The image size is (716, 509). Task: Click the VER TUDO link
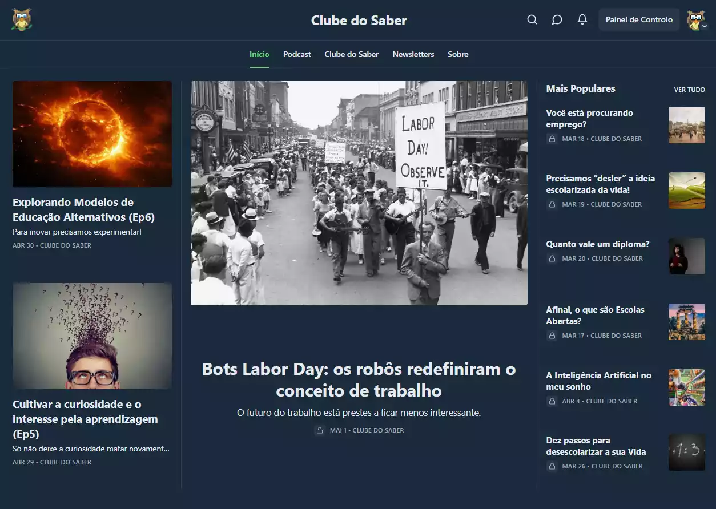click(x=689, y=90)
